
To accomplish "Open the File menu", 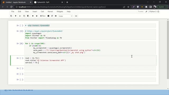I will (x=13, y=12).
